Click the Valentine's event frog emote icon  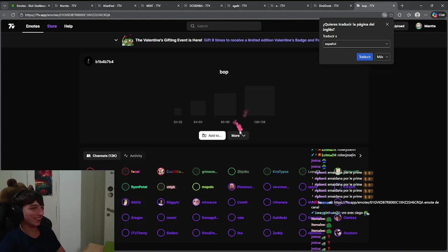[128, 40]
